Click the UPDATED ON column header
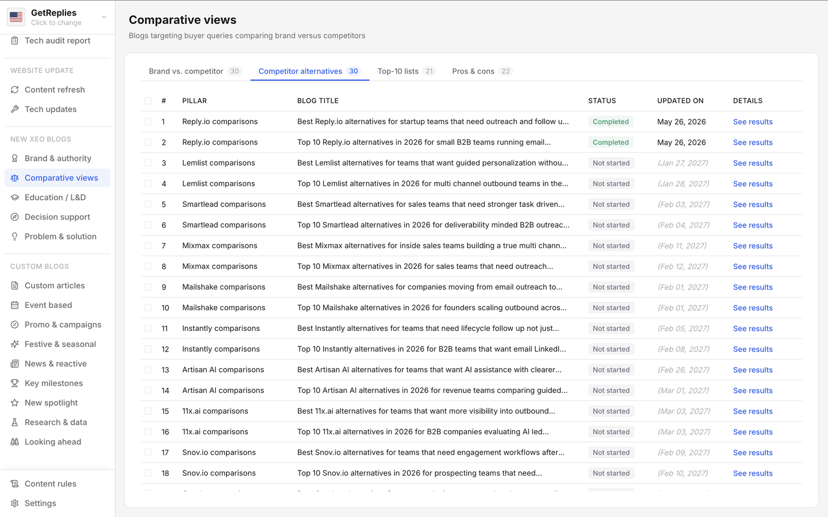The width and height of the screenshot is (828, 517). pyautogui.click(x=680, y=101)
